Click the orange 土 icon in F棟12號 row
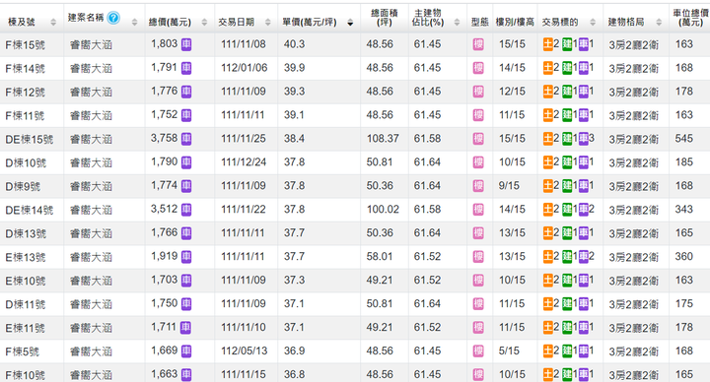Viewport: 710px width, 382px height. (x=548, y=92)
